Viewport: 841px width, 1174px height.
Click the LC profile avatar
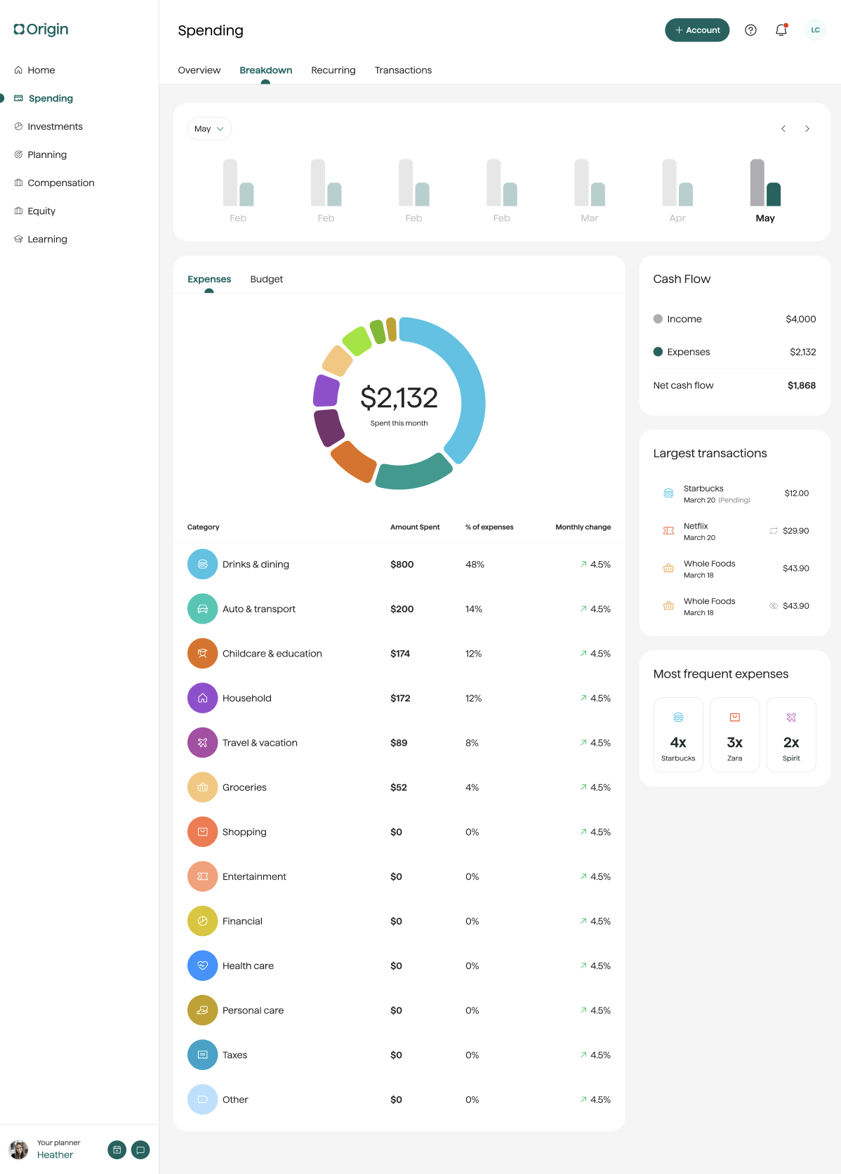[x=815, y=30]
